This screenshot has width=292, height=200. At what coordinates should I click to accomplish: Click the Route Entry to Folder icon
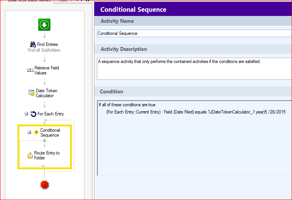coord(30,156)
